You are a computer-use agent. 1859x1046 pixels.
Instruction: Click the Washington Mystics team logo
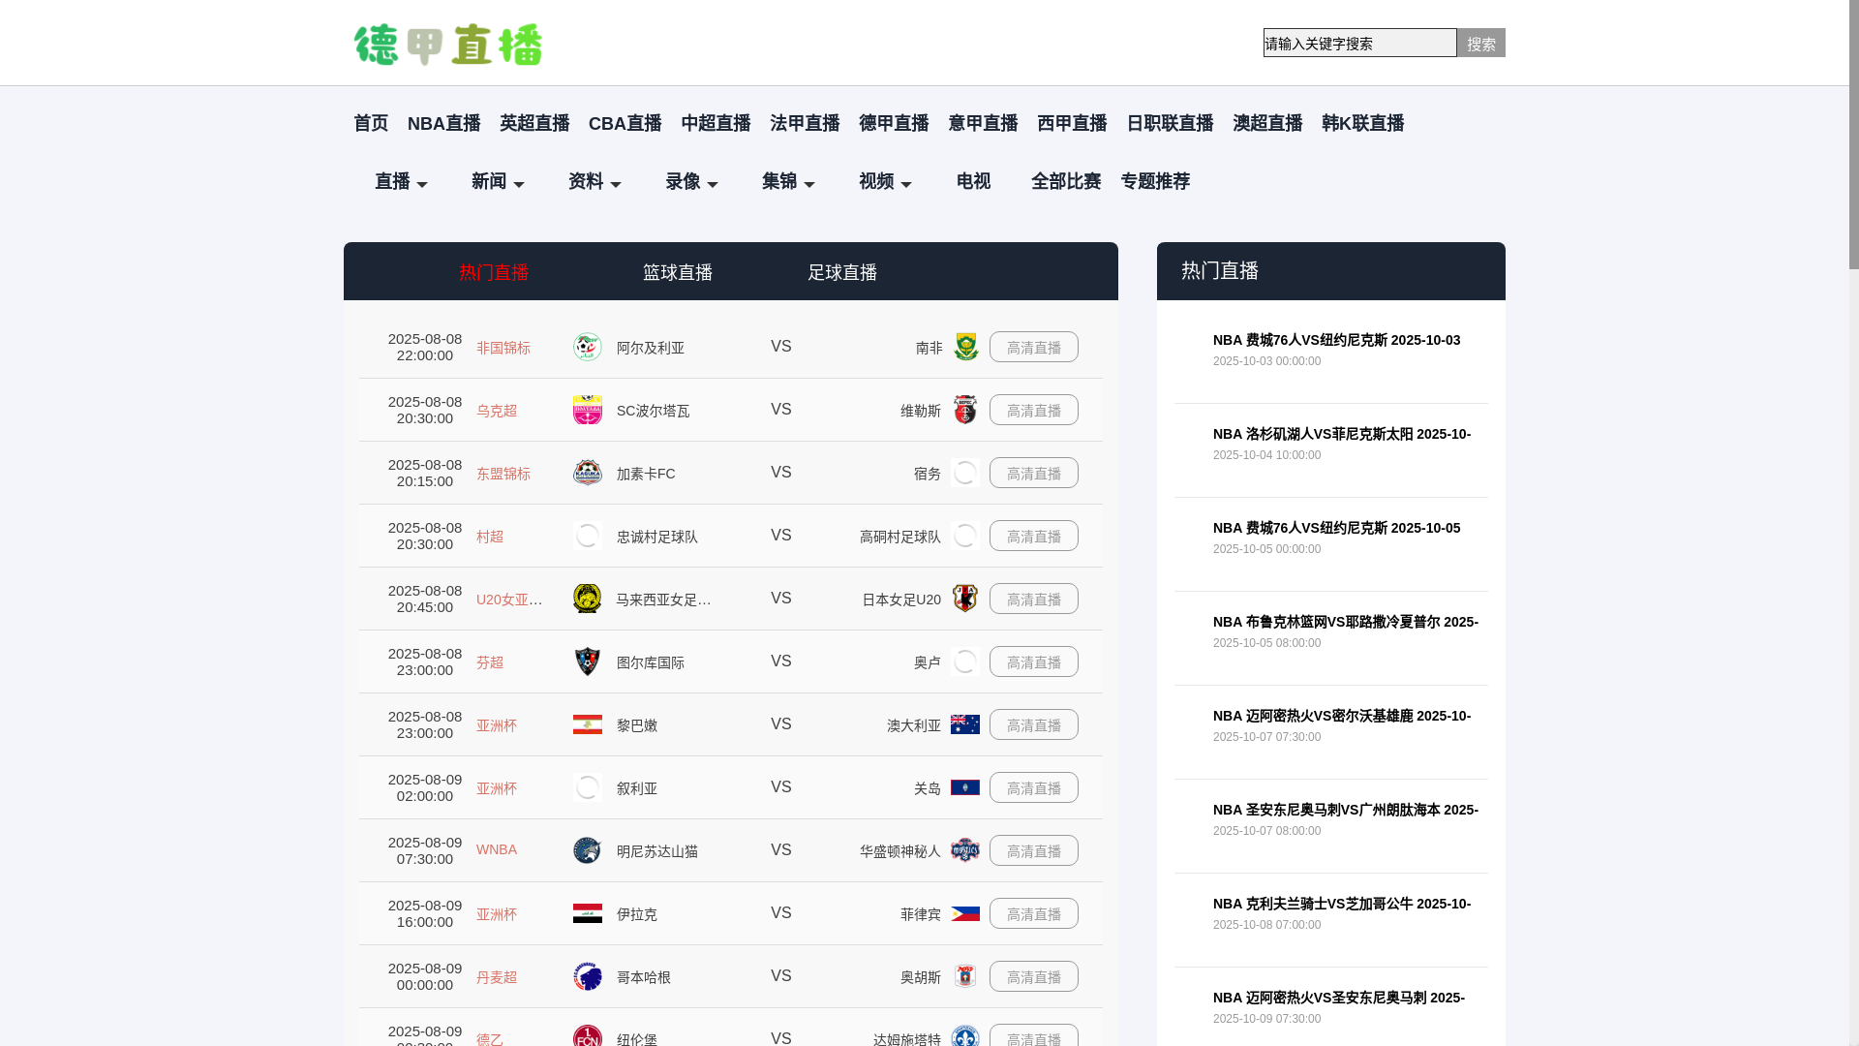point(965,850)
